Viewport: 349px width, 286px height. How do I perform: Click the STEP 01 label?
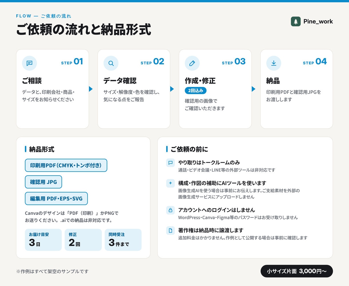tap(72, 61)
